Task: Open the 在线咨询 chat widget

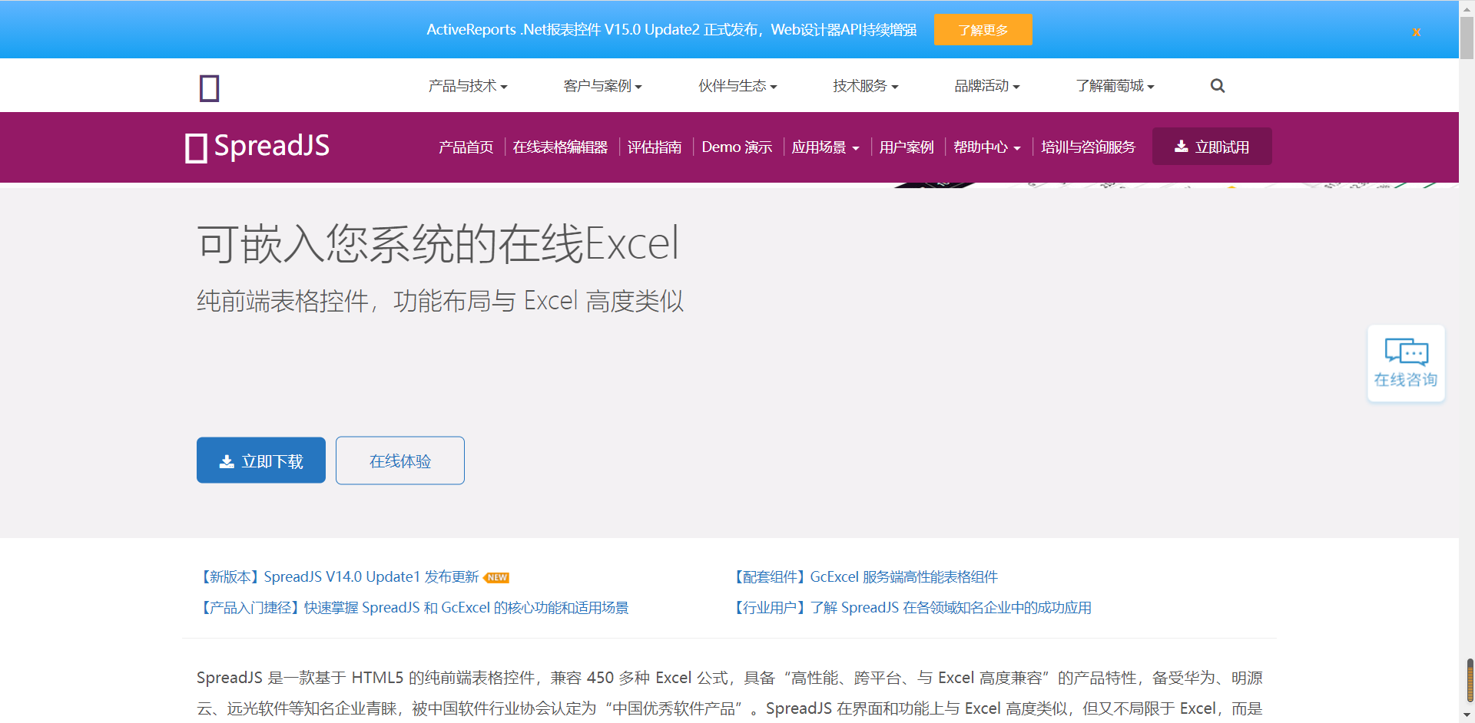Action: (x=1405, y=363)
